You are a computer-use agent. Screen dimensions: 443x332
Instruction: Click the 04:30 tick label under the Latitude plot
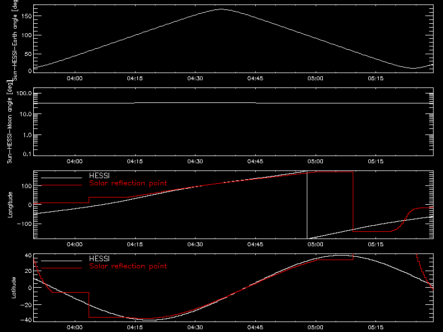(x=195, y=328)
